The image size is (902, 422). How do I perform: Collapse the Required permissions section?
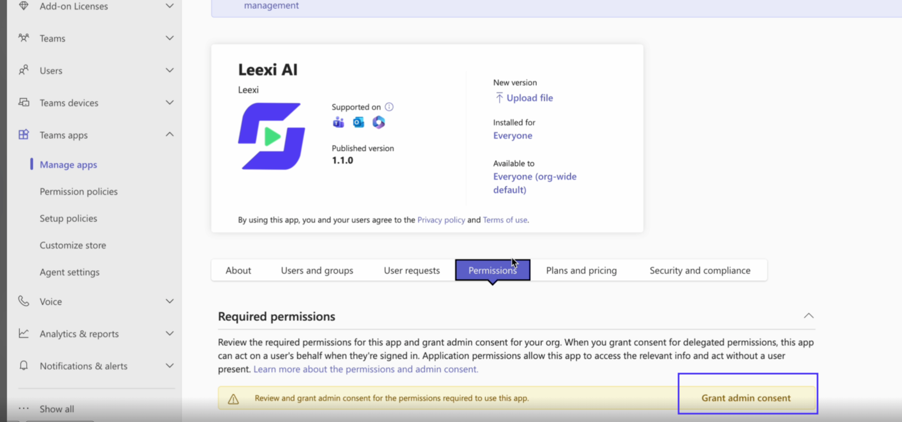tap(809, 316)
